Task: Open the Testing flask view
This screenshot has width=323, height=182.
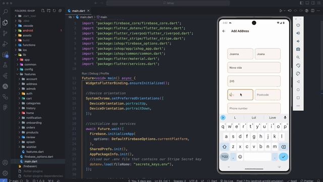Action: pos(5,65)
